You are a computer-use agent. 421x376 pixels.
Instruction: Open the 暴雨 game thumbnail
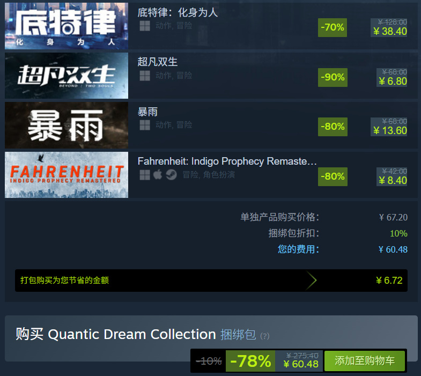click(67, 125)
